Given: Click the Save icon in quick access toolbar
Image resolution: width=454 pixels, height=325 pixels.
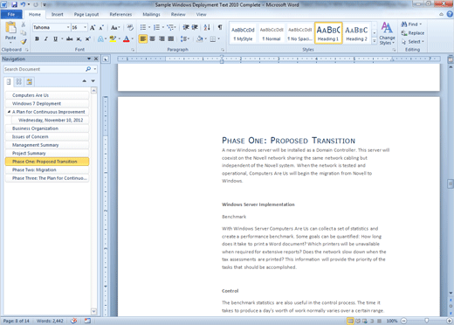Looking at the screenshot, I should (14, 4).
